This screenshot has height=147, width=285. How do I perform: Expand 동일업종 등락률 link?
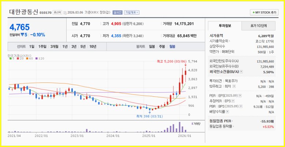tap(233, 126)
